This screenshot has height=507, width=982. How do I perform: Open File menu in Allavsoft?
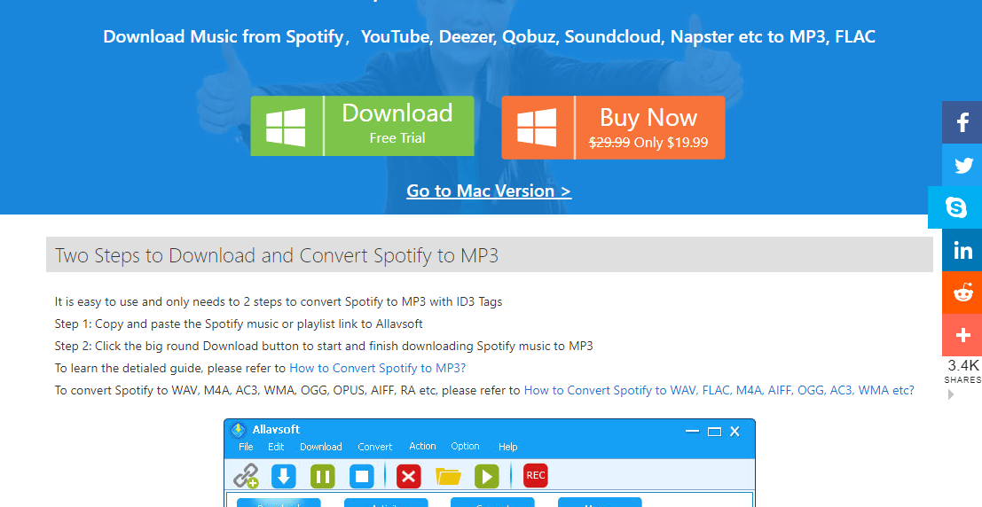(x=246, y=447)
